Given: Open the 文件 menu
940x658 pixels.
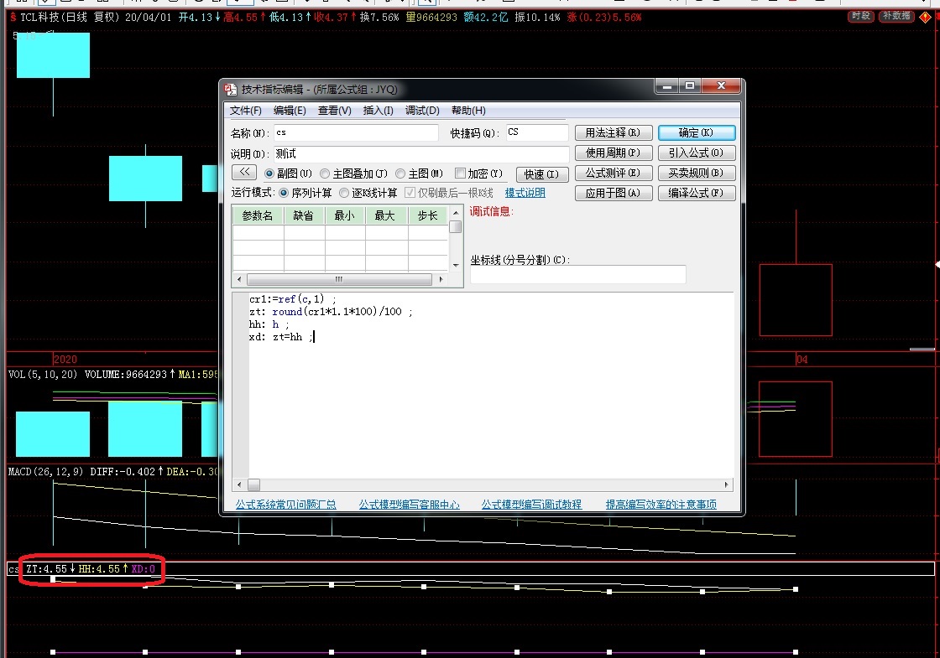Looking at the screenshot, I should (245, 111).
